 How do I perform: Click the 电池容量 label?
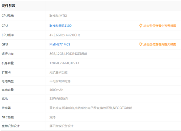pyautogui.click(x=8, y=90)
